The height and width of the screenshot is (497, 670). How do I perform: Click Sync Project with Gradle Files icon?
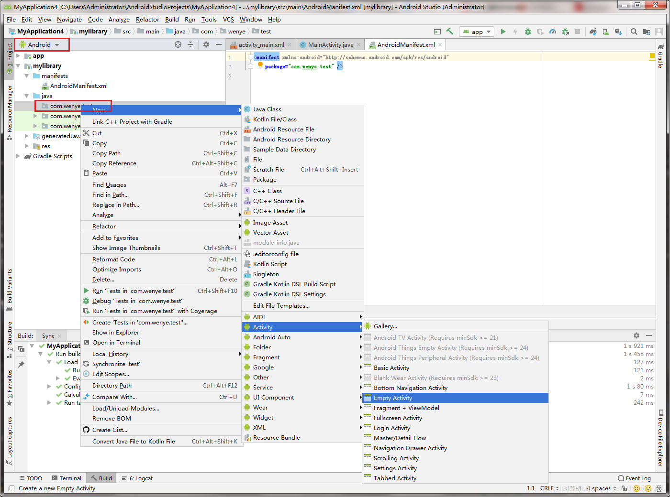593,32
